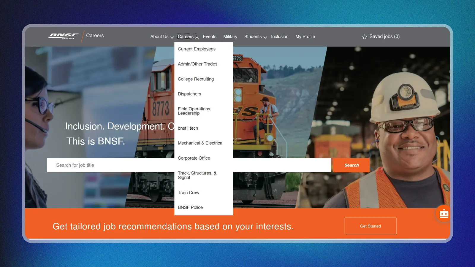Collapse the open Careers dropdown in the nav bar

(x=188, y=36)
